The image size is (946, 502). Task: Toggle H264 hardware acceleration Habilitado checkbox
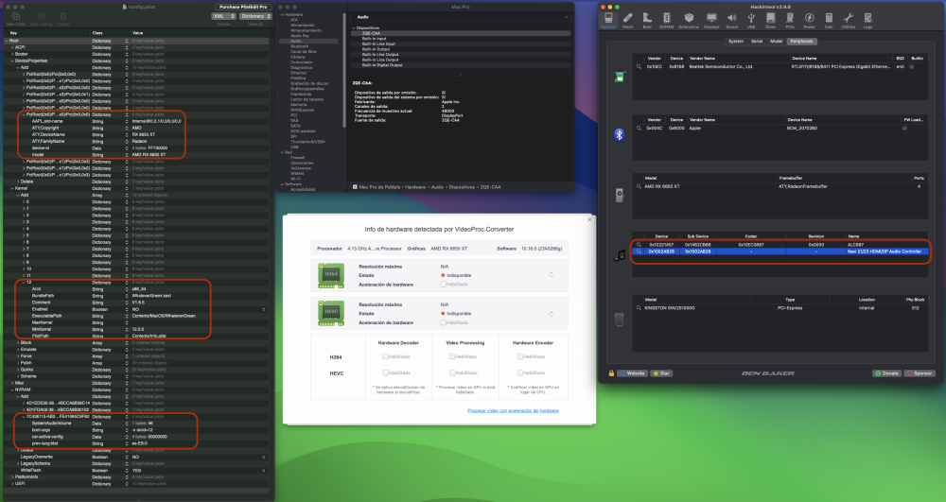click(x=444, y=284)
